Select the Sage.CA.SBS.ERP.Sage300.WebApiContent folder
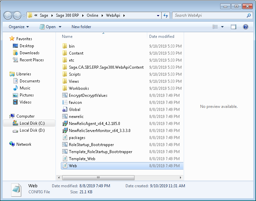The height and width of the screenshot is (201, 256). 106,67
